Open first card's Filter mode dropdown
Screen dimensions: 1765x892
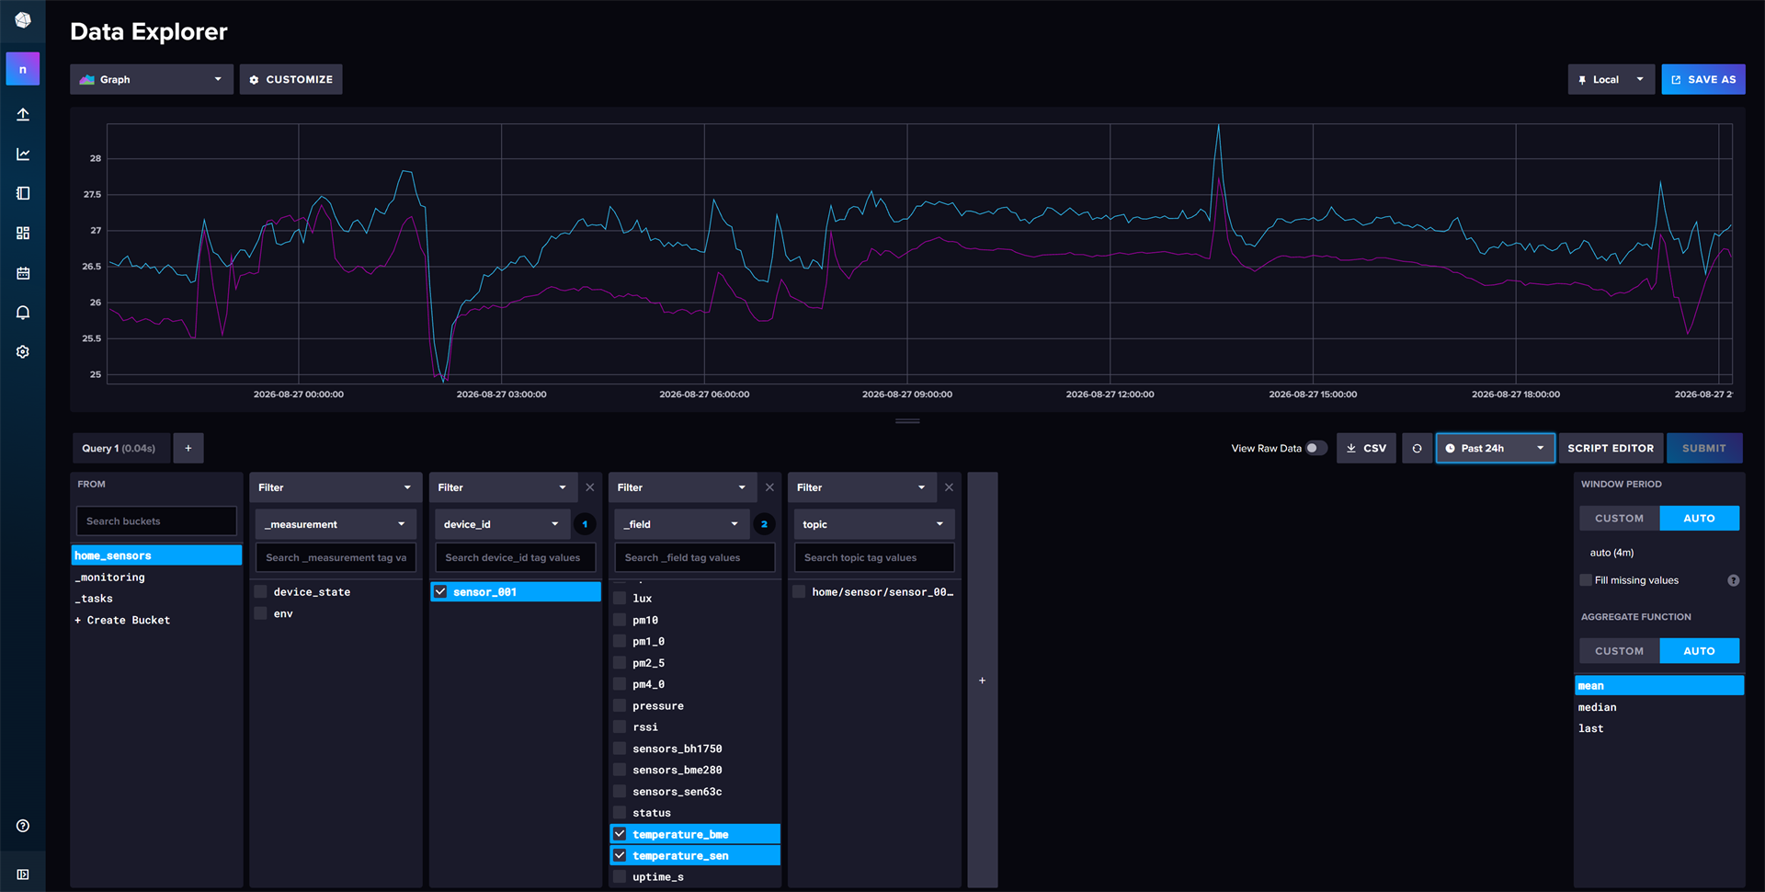(336, 487)
